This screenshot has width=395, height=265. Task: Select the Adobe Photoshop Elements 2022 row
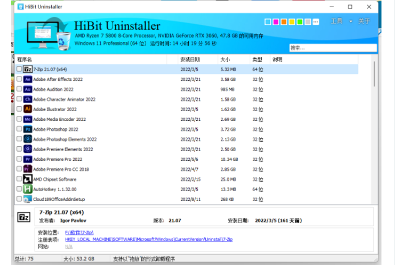(x=186, y=139)
